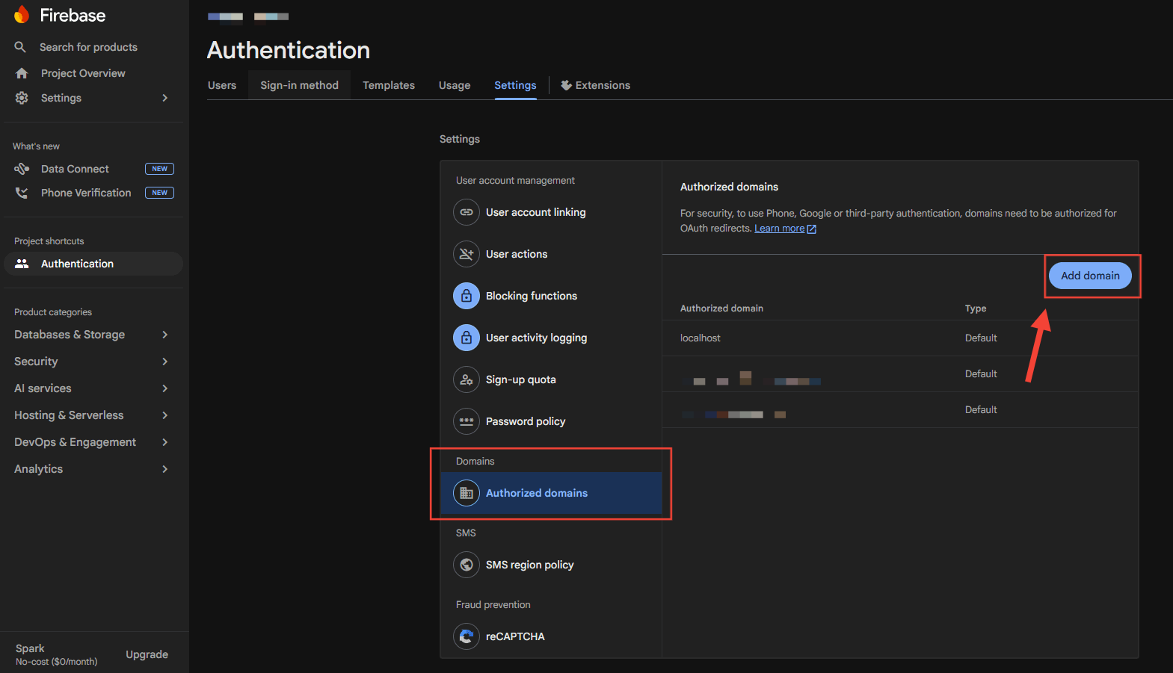
Task: Select User activity logging setting
Action: click(x=551, y=338)
